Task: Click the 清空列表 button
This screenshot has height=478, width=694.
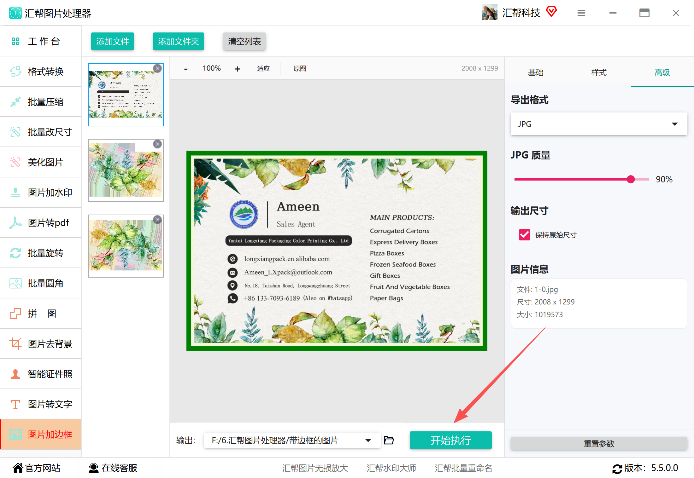Action: pyautogui.click(x=244, y=41)
